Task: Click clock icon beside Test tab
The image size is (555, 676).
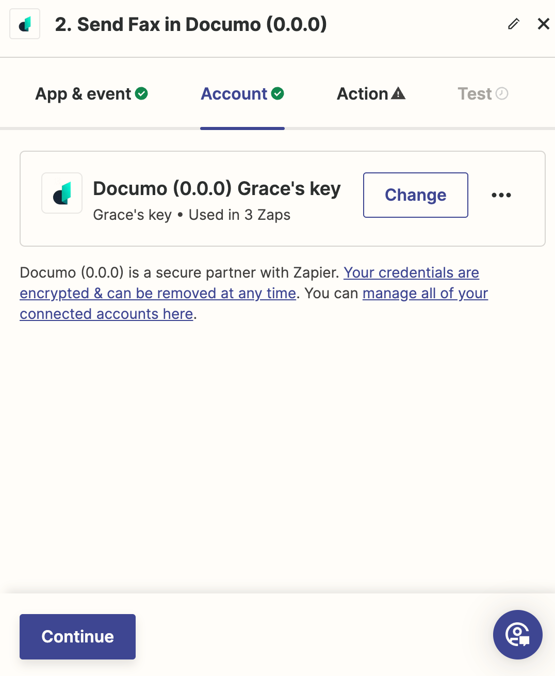Action: (x=502, y=93)
